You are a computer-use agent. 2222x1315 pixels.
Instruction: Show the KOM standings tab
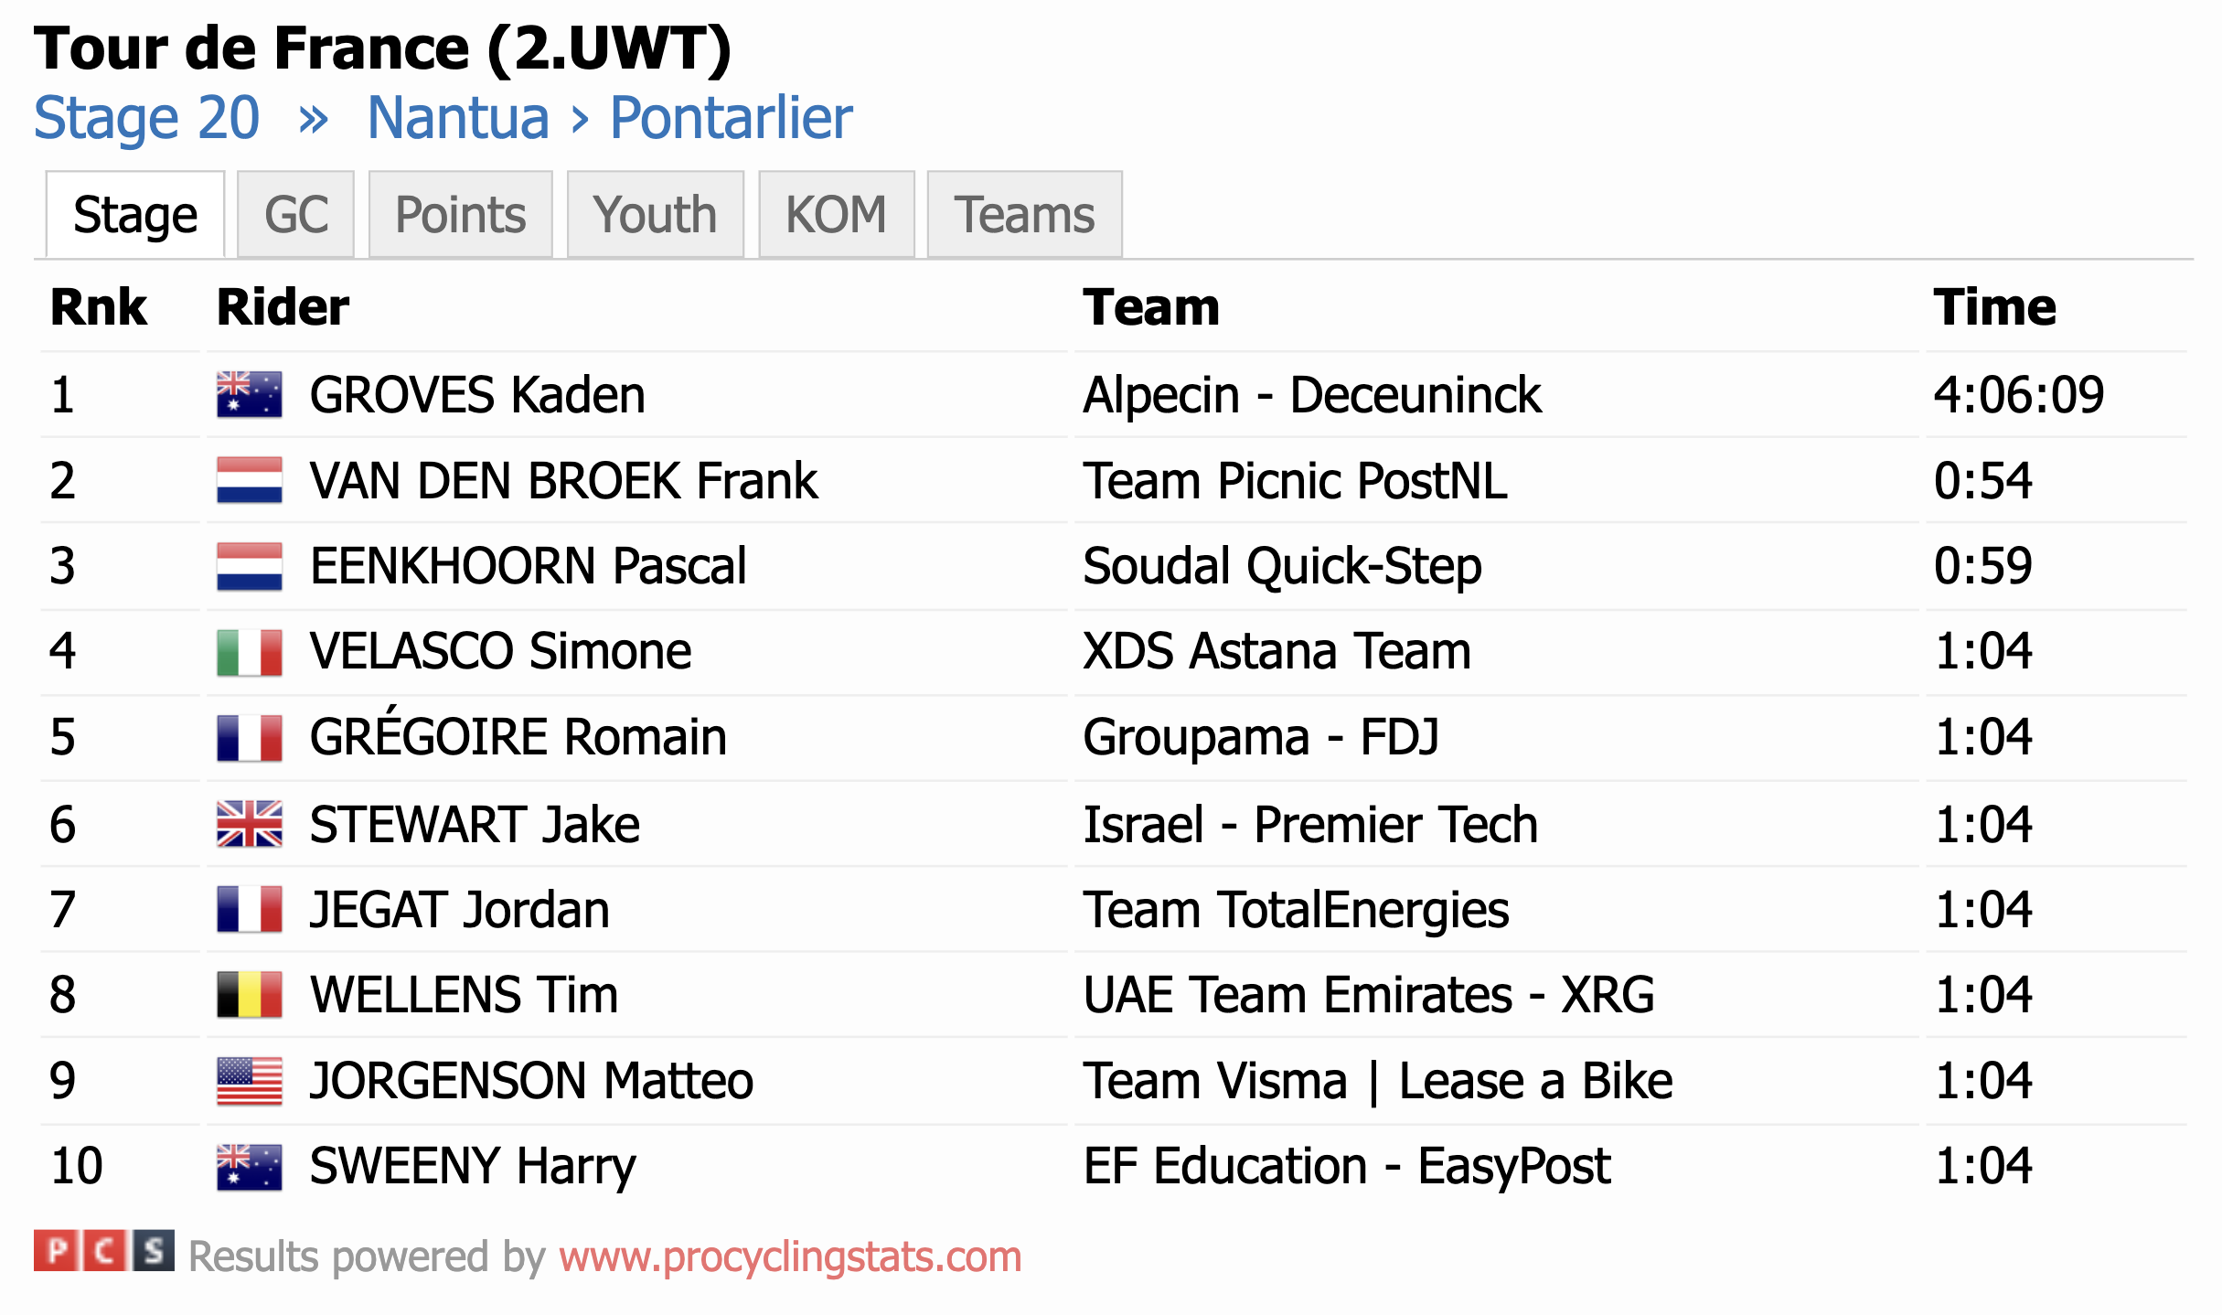[836, 214]
